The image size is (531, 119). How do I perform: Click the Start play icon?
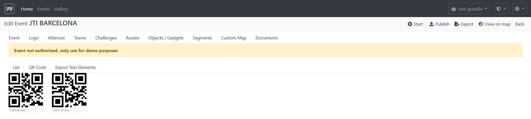tap(410, 24)
